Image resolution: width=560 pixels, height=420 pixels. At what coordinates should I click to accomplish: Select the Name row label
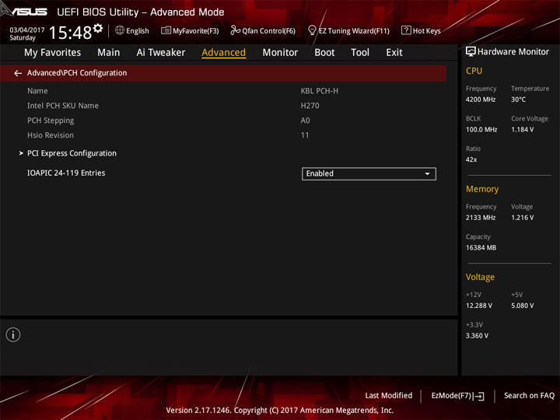(37, 91)
